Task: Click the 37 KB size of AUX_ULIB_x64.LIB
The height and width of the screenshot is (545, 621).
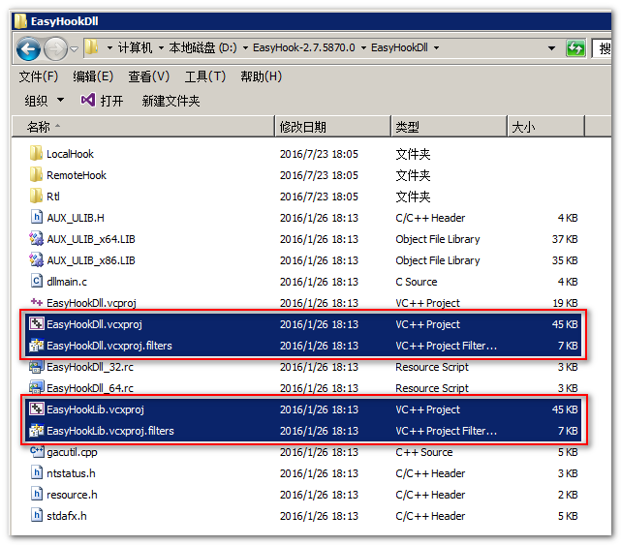Action: pyautogui.click(x=565, y=239)
